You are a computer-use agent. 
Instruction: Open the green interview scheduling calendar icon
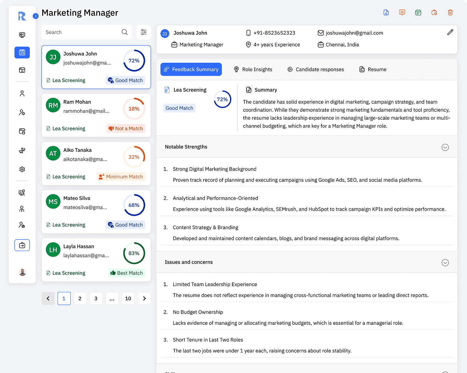[418, 12]
